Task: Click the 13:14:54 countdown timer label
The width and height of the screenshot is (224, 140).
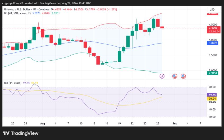Action: coord(214,31)
